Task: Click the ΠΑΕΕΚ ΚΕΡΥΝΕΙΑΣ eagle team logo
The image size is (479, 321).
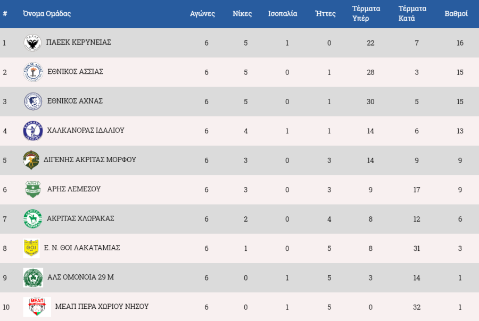Action: point(32,43)
